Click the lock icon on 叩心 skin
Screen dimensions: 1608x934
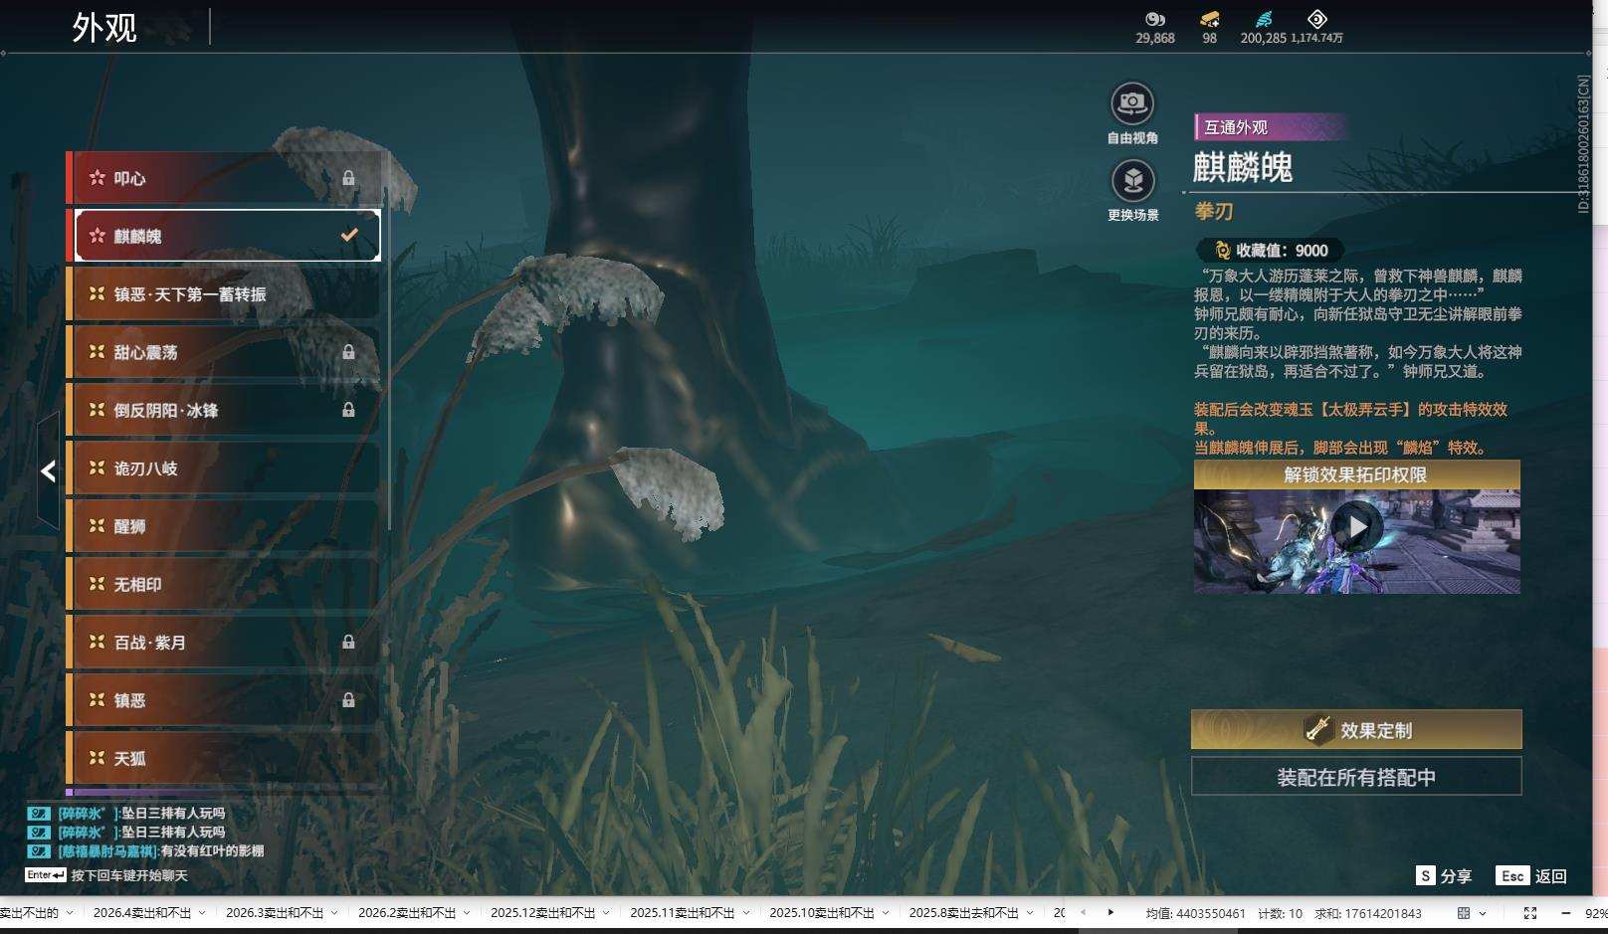pyautogui.click(x=348, y=178)
